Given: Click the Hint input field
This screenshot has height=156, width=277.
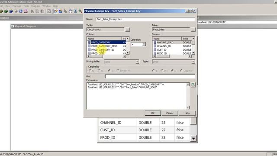Looking at the screenshot, I should click(150, 76).
